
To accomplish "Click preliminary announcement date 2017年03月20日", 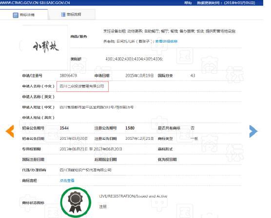I will click(x=74, y=139).
